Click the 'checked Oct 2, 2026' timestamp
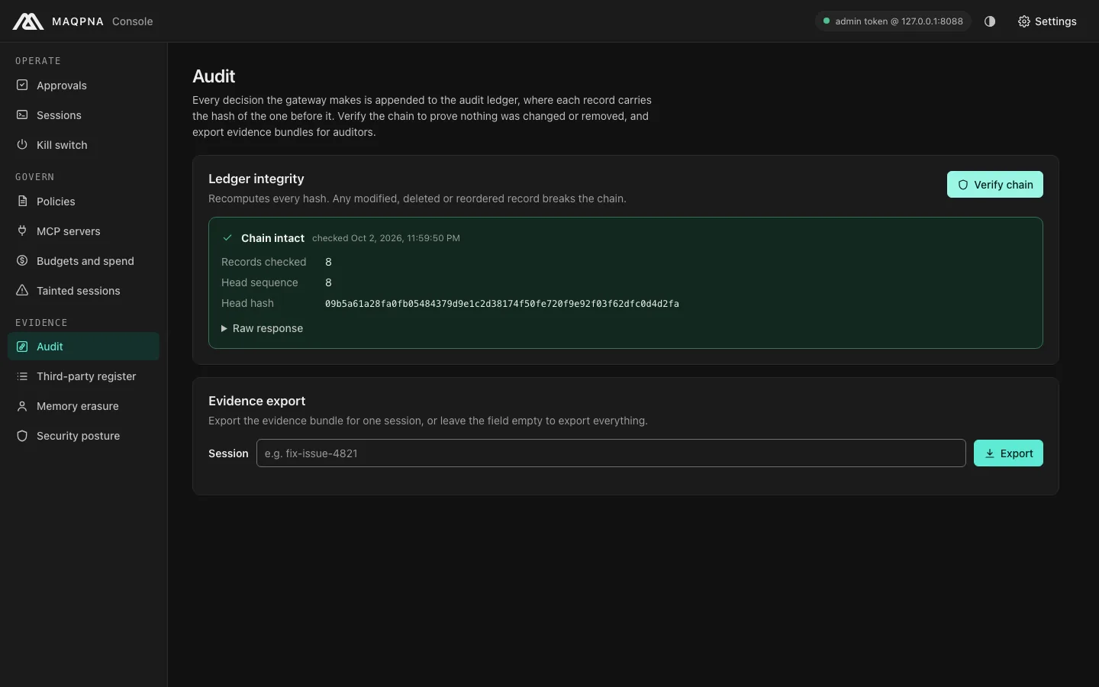 point(386,238)
